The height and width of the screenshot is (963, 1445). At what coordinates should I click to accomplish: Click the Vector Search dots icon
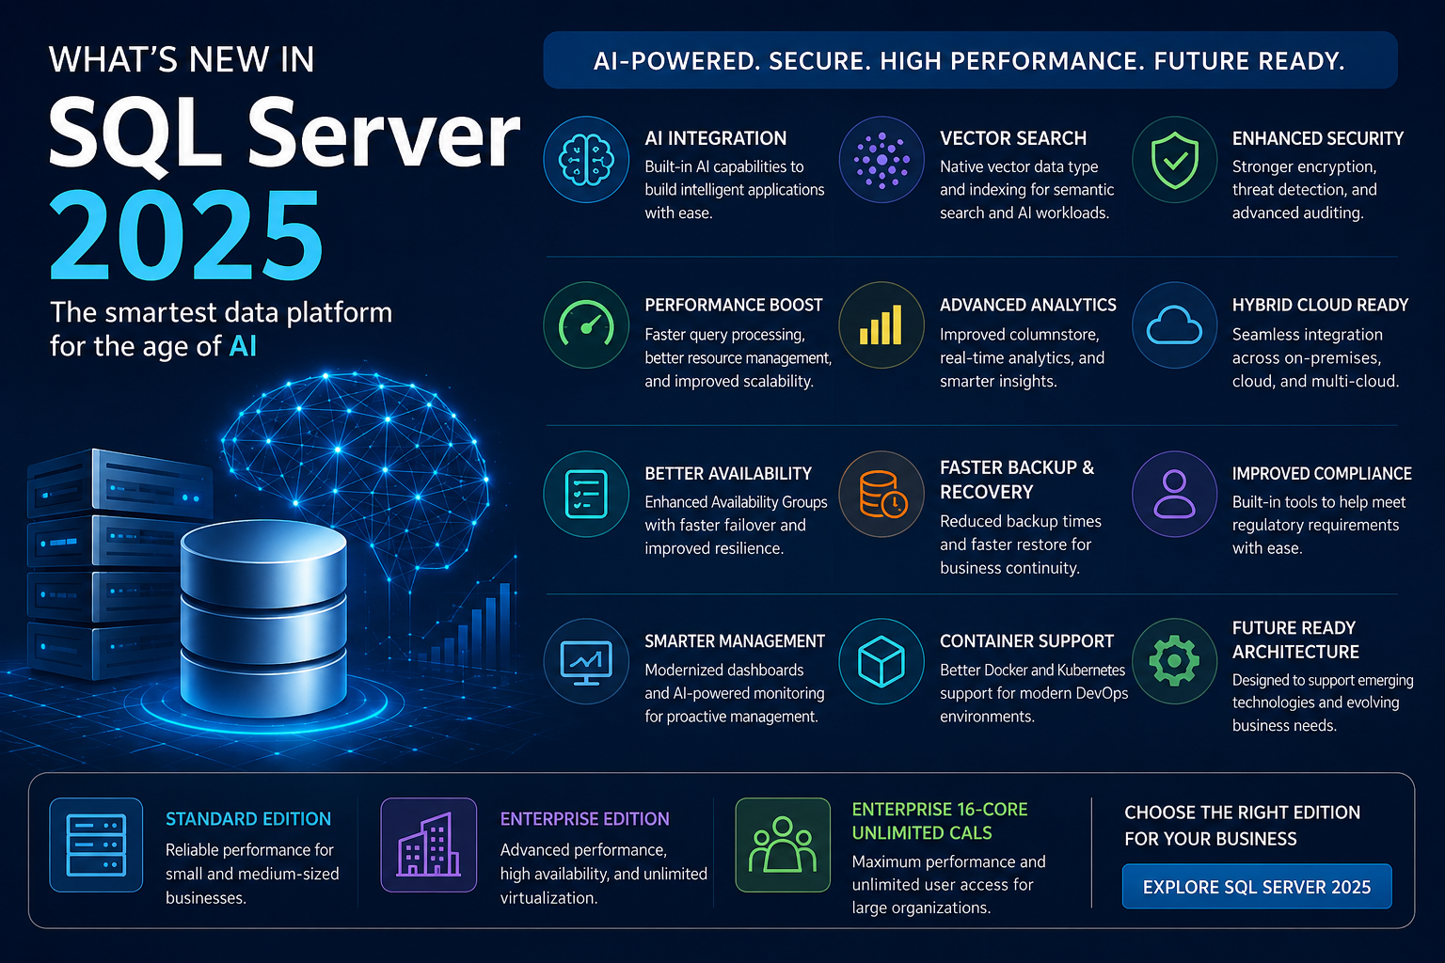(x=881, y=160)
